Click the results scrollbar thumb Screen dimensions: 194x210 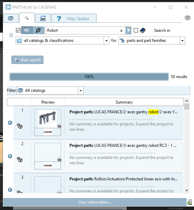(187, 107)
